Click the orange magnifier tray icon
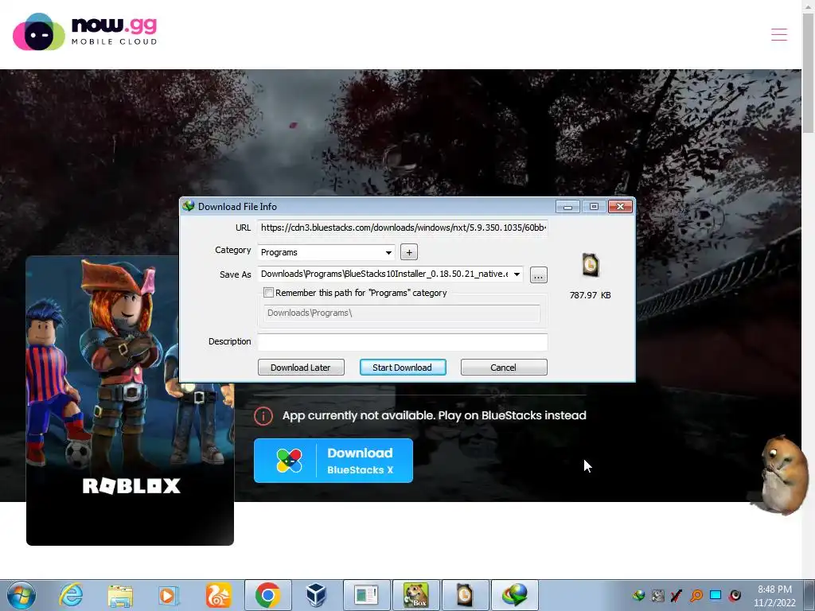Screen dimensions: 815x611 click(x=696, y=595)
